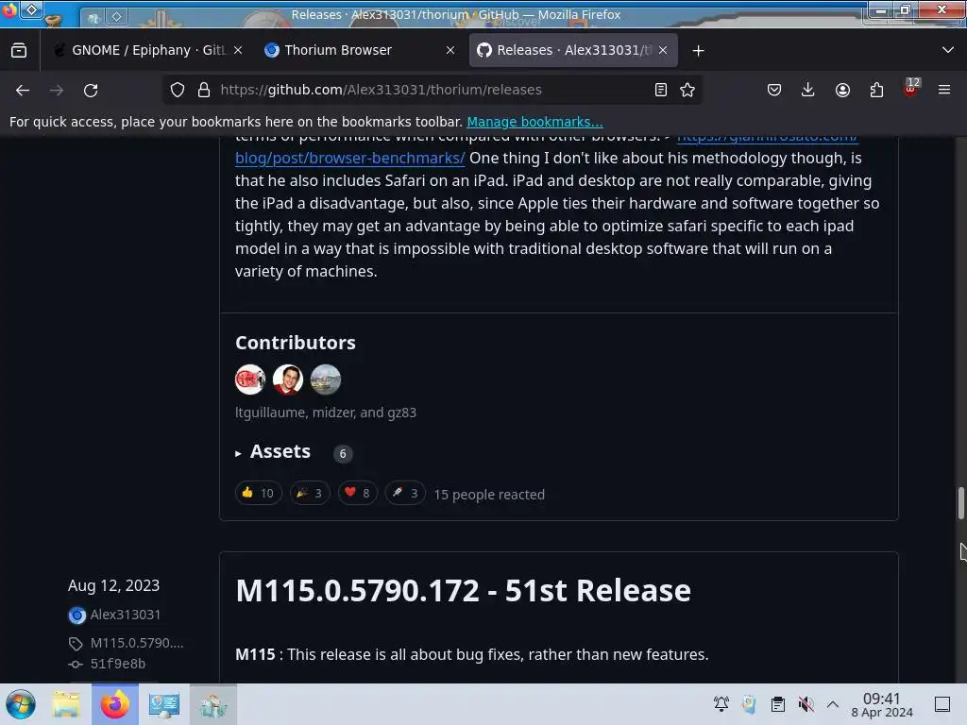Open a new tab with plus button

[x=698, y=51]
